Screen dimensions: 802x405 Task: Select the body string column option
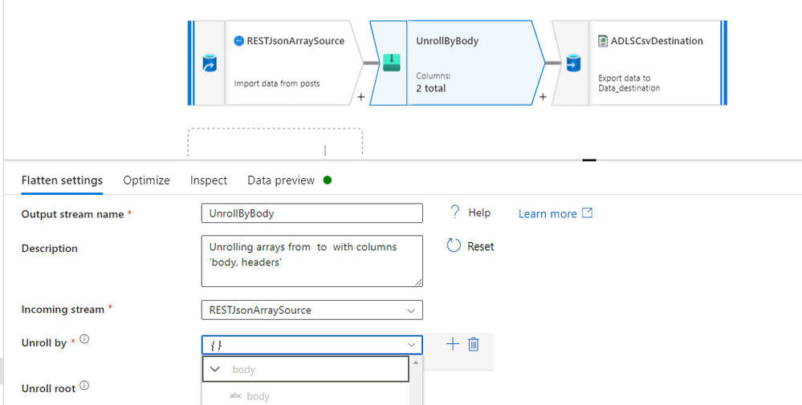[258, 396]
